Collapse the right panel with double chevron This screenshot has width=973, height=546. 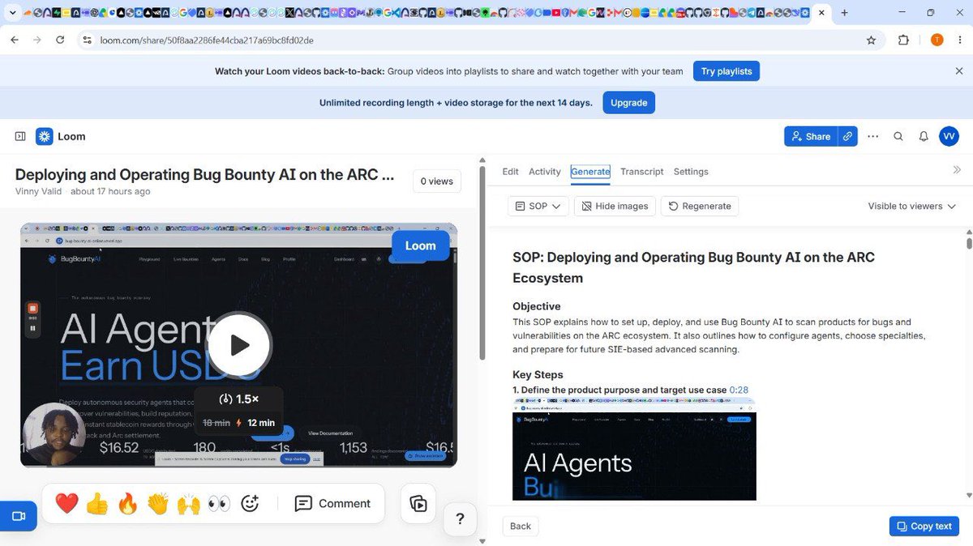(x=957, y=170)
